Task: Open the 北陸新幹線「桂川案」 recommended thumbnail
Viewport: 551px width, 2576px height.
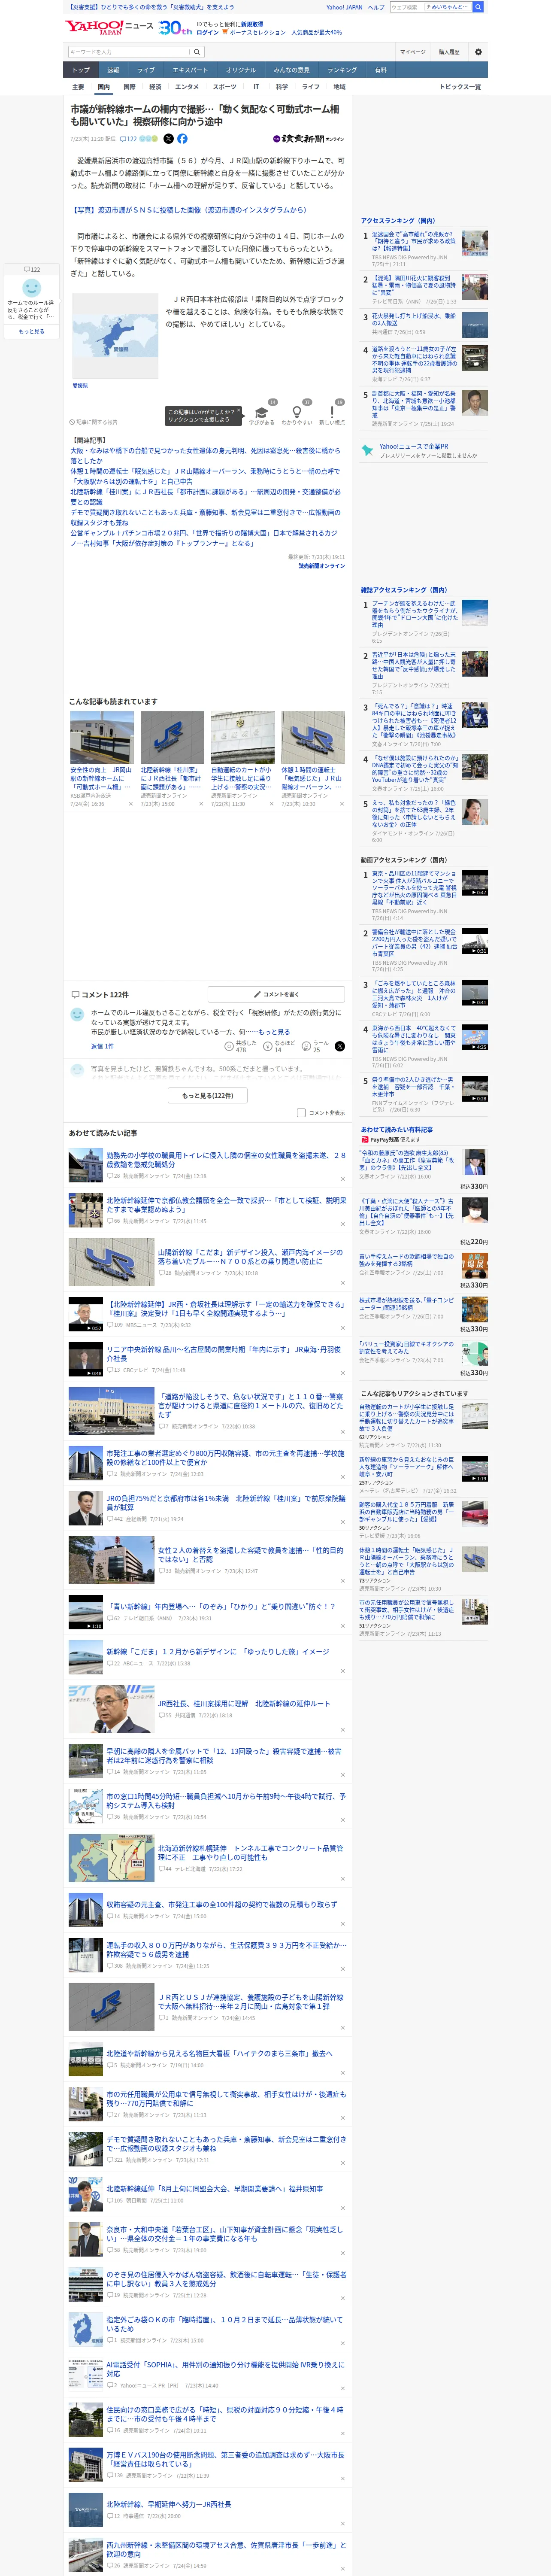Action: pos(172,738)
